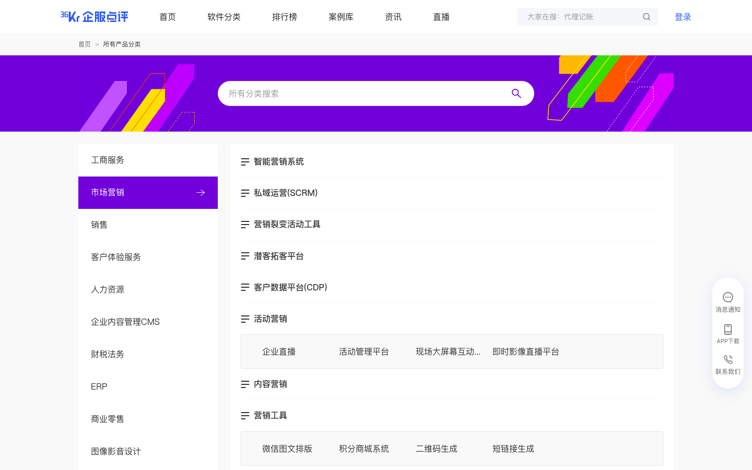Screen dimensions: 752x470
Task: Click the 联系我们 telephone icon
Action: tap(728, 360)
